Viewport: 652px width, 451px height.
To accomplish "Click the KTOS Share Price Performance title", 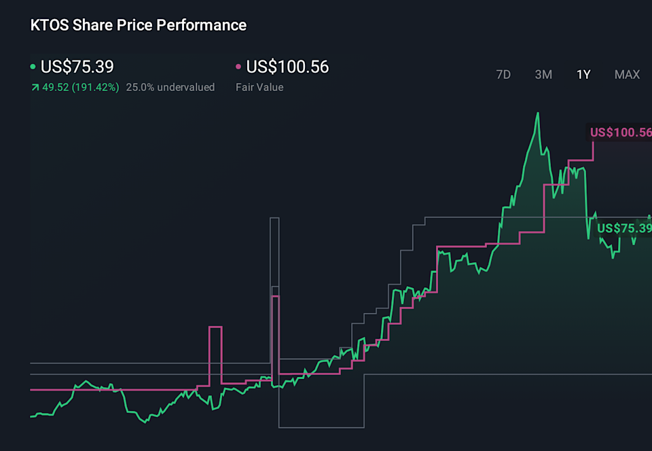I will (137, 24).
